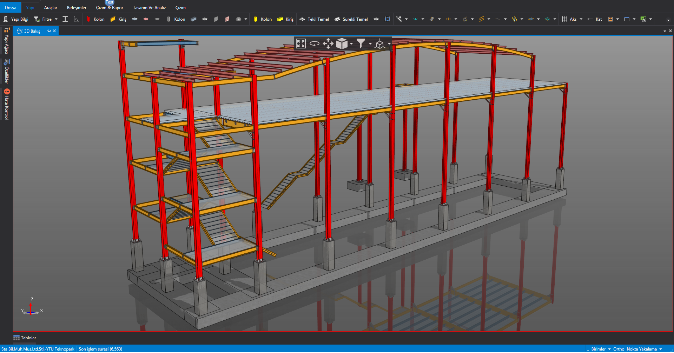Expand the view cube dropdown arrow
The width and height of the screenshot is (674, 353).
pyautogui.click(x=351, y=44)
